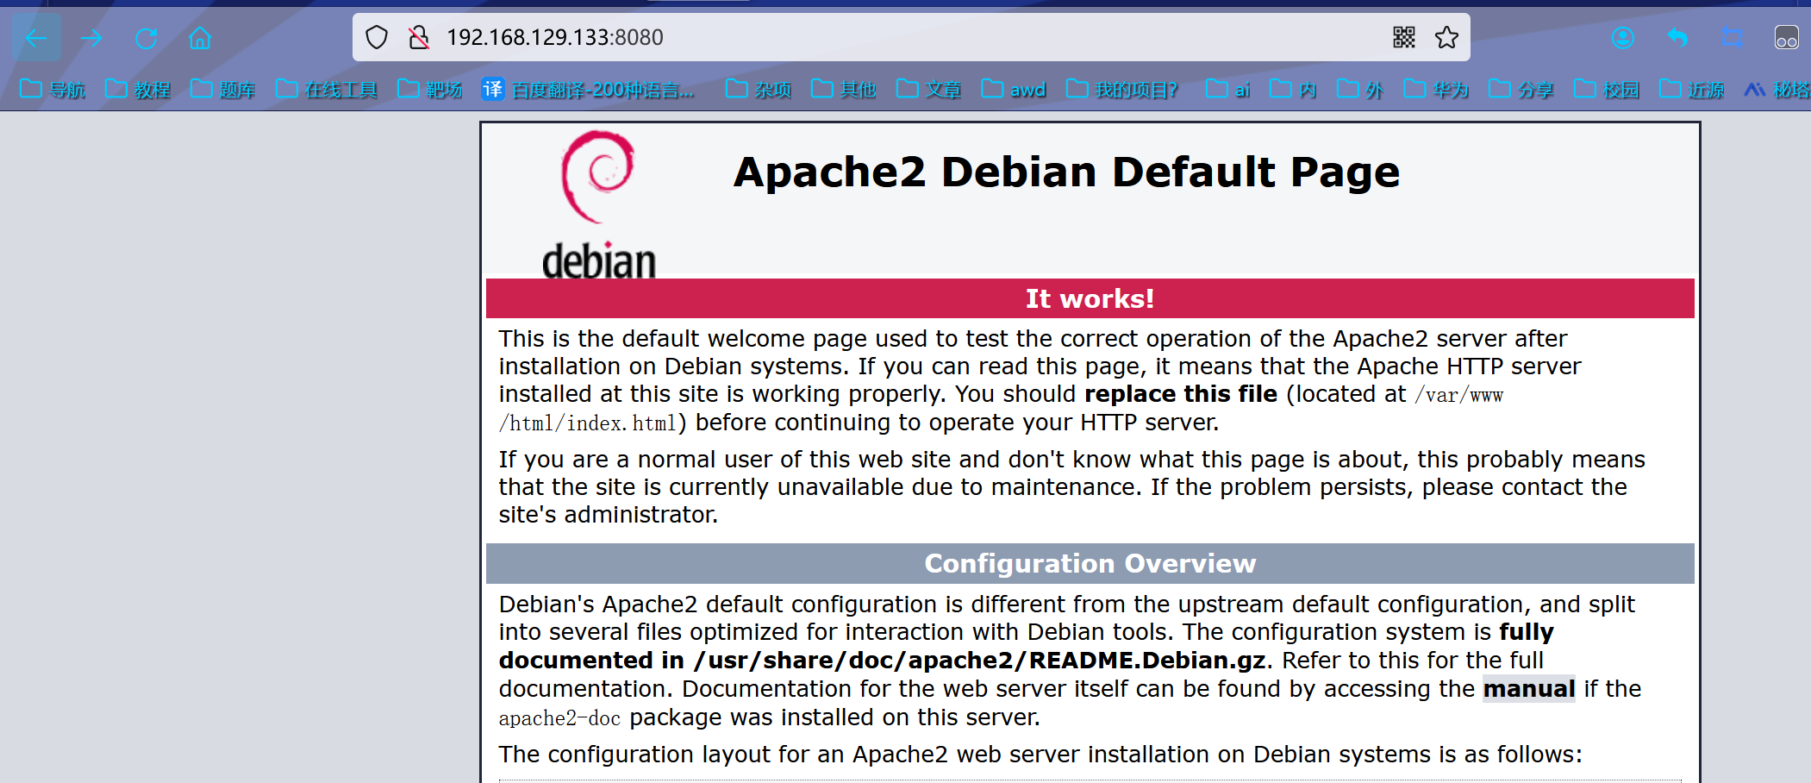Open the 文章 bookmark folder

coord(929,89)
